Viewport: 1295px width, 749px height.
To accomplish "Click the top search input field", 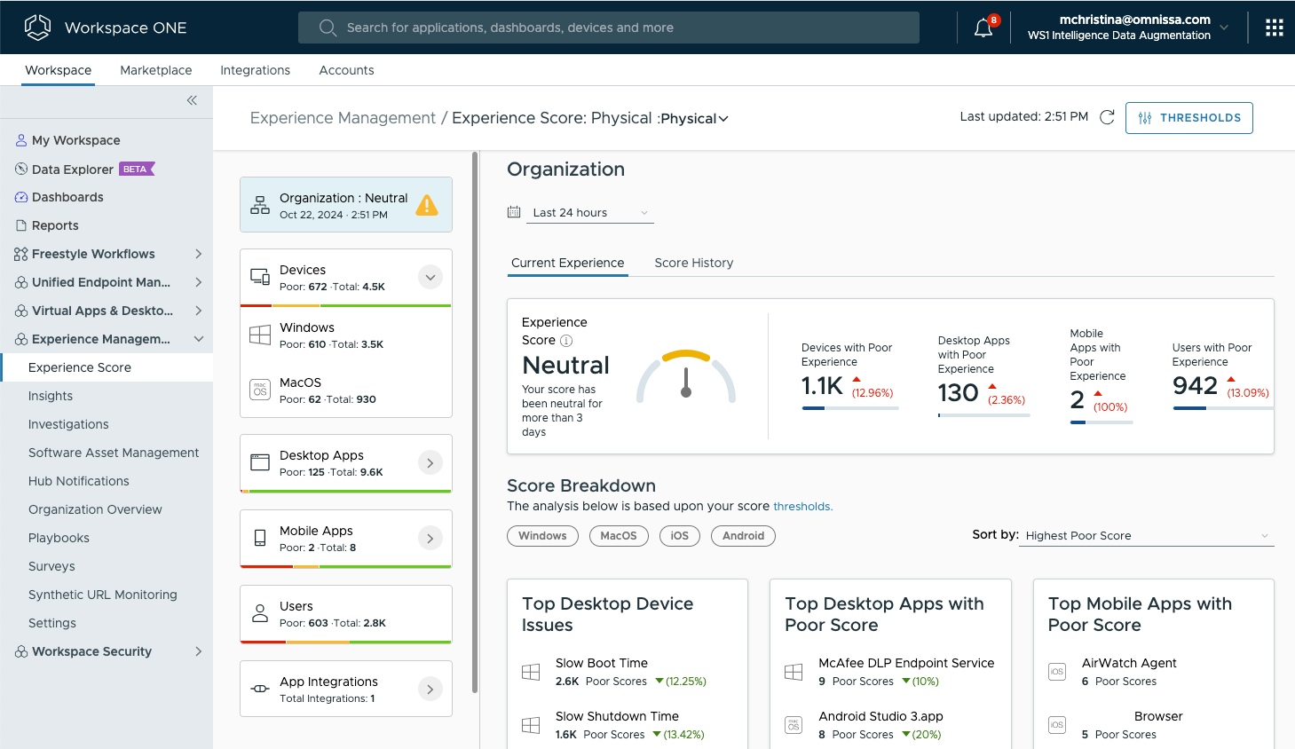I will tap(609, 28).
